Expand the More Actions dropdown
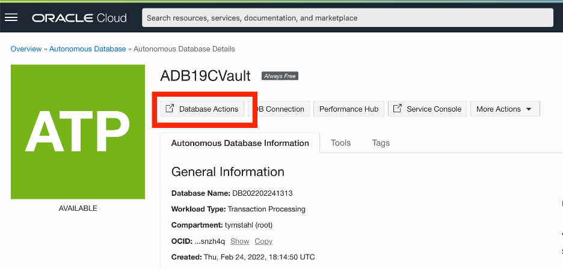 (x=505, y=109)
